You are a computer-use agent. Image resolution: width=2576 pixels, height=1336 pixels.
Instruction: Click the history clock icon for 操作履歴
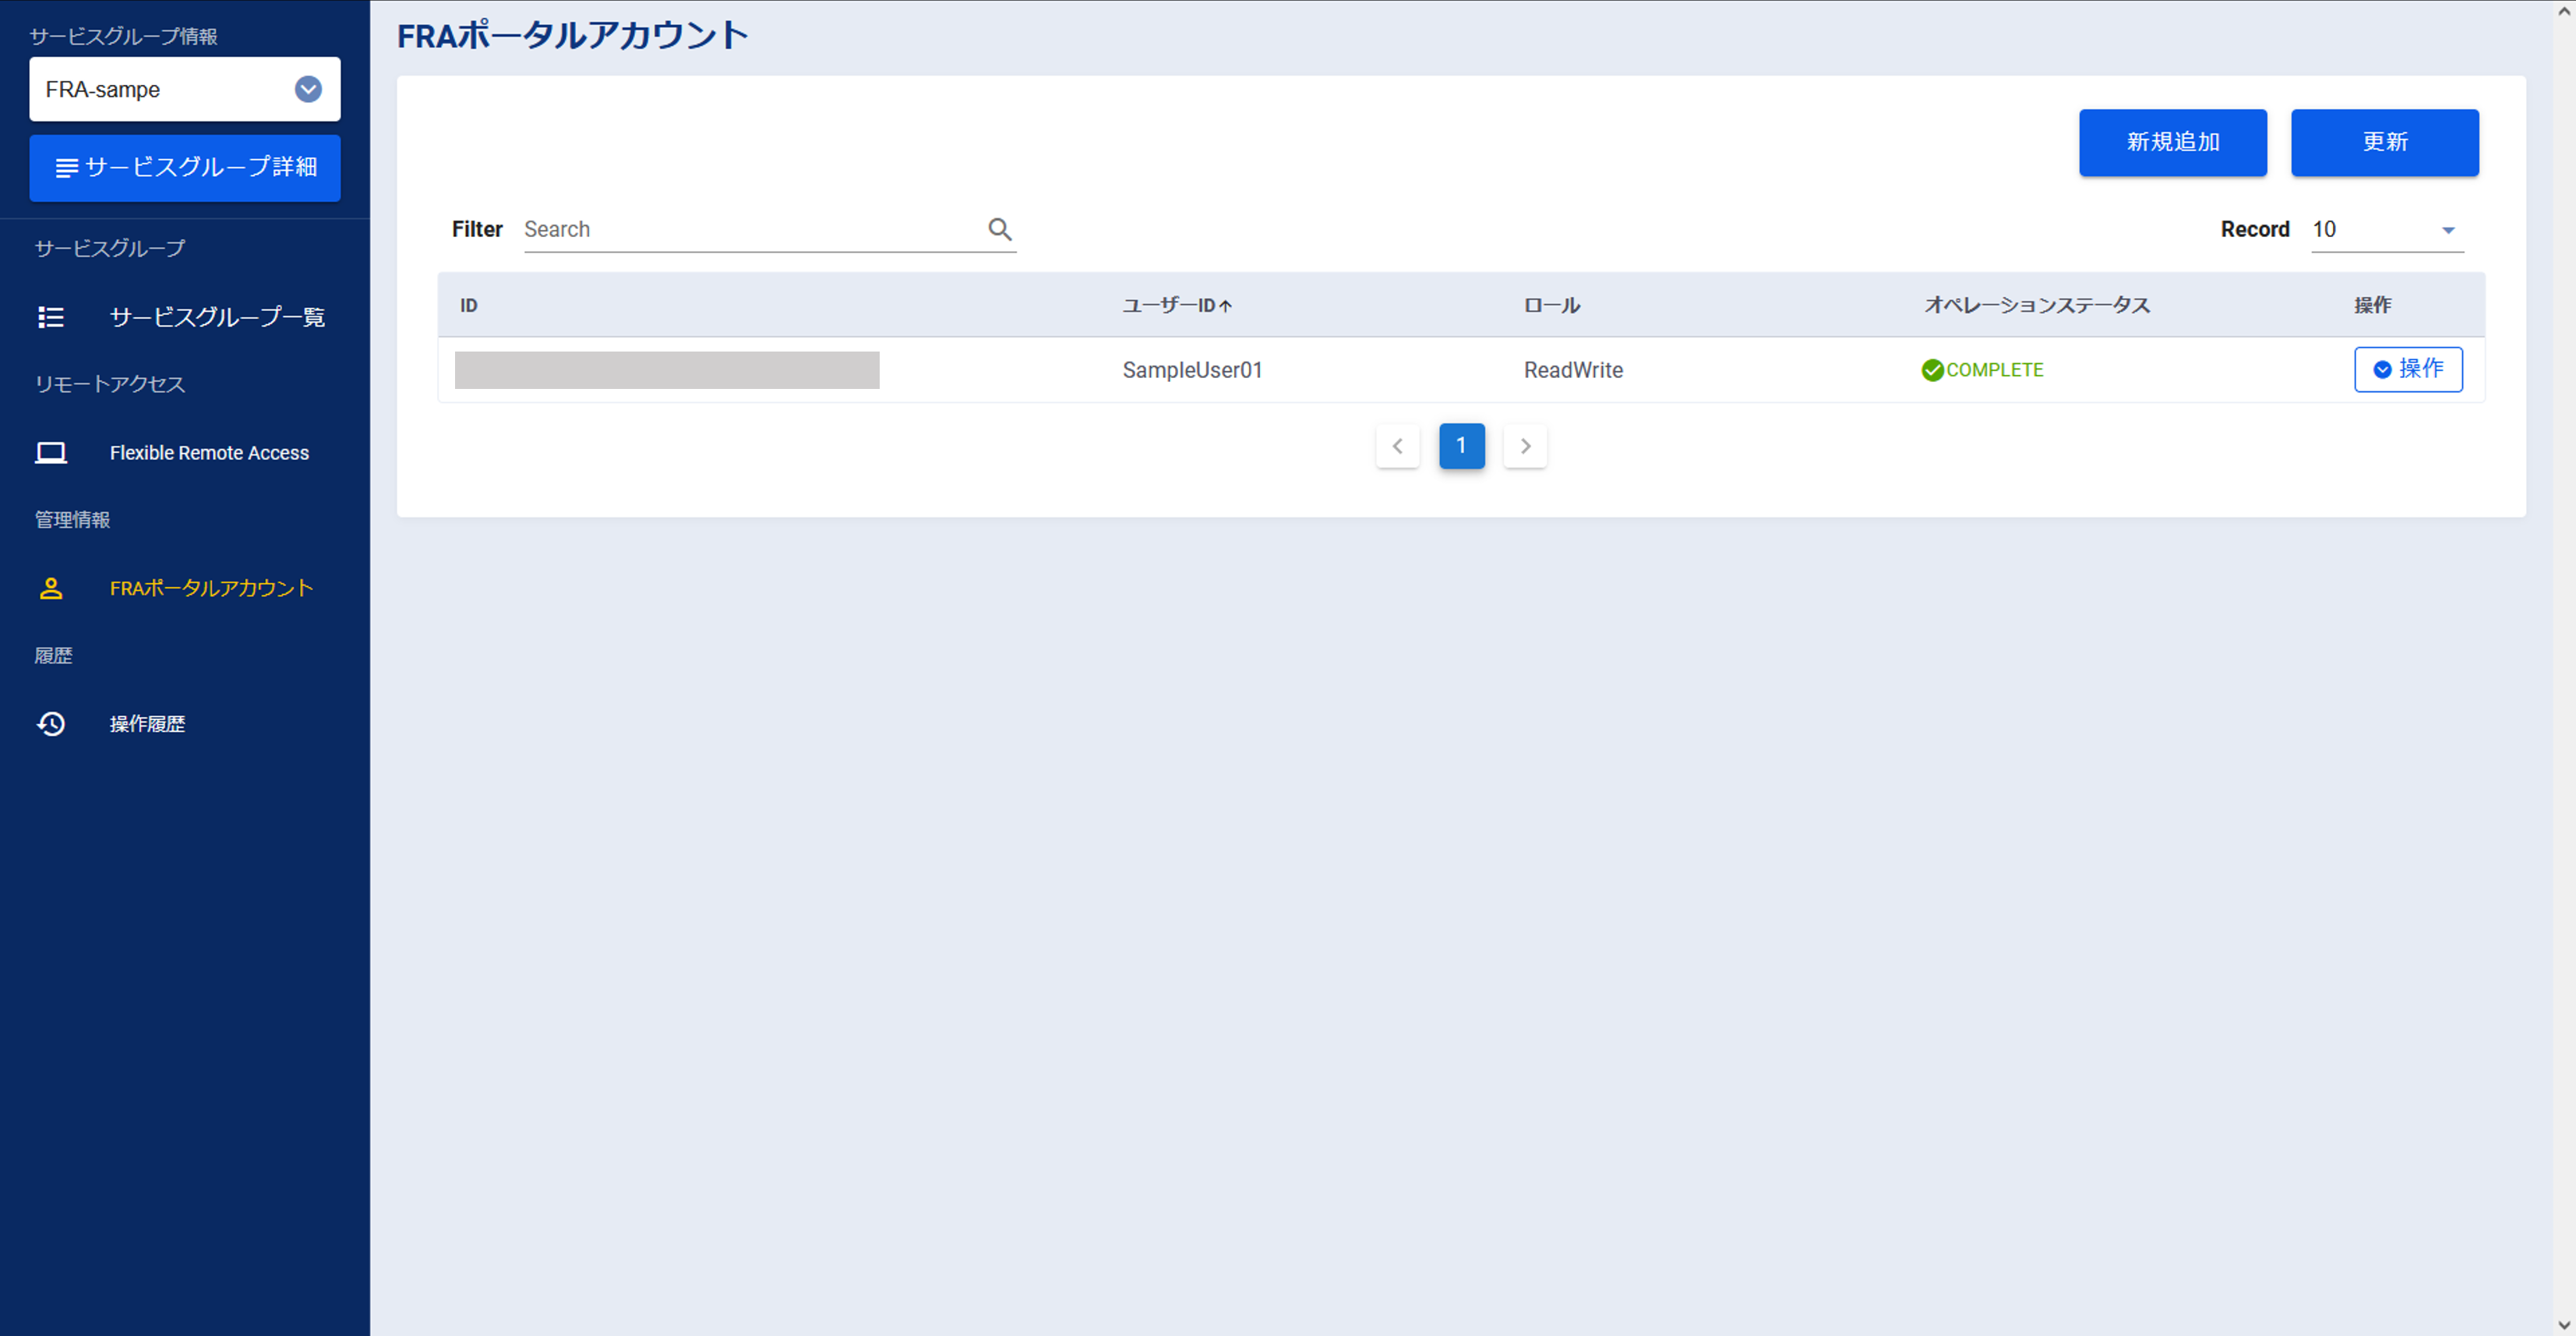point(51,723)
